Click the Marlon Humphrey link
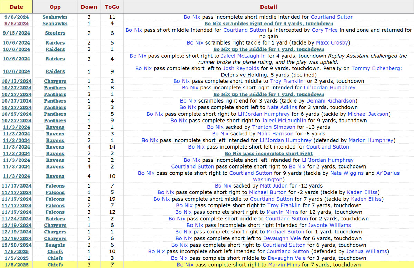414x268 pixels. click(x=371, y=140)
